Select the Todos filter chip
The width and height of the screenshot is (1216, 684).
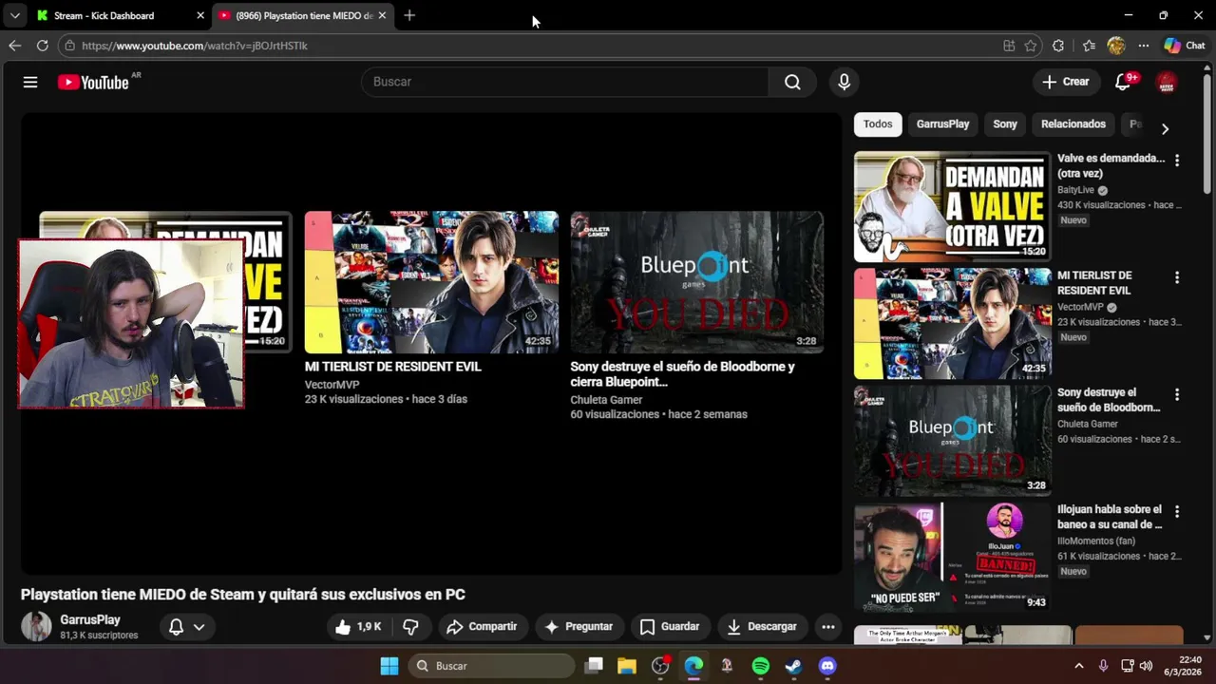(878, 124)
